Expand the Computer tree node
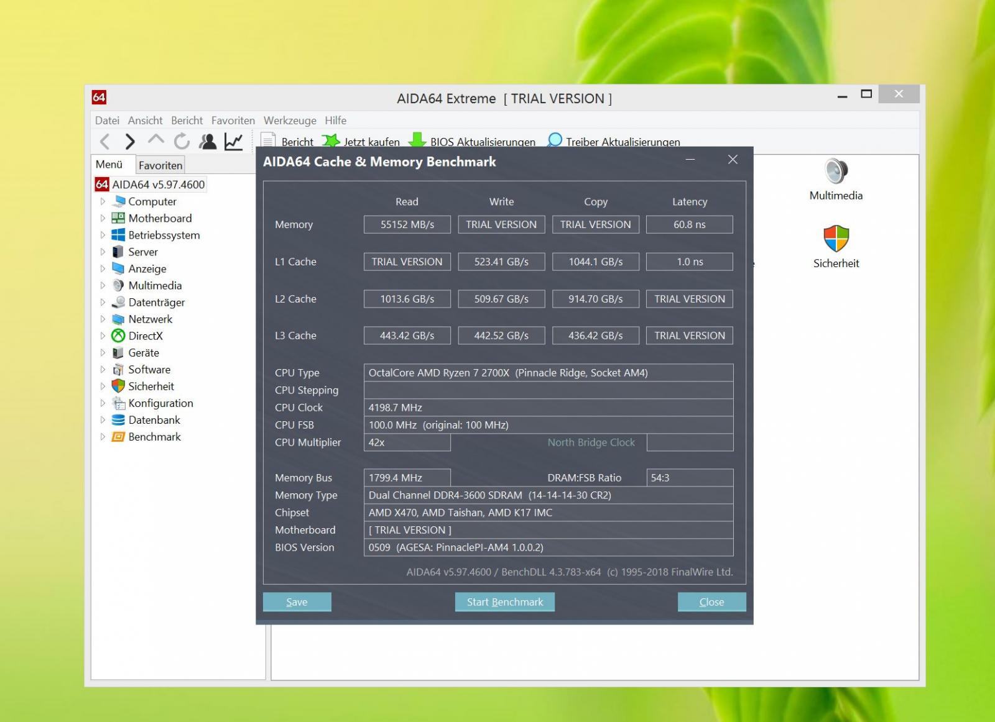 click(x=103, y=201)
